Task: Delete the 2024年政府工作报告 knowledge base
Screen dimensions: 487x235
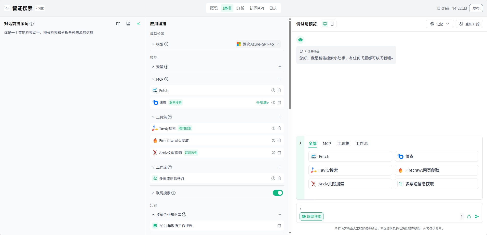Action: tap(279, 226)
